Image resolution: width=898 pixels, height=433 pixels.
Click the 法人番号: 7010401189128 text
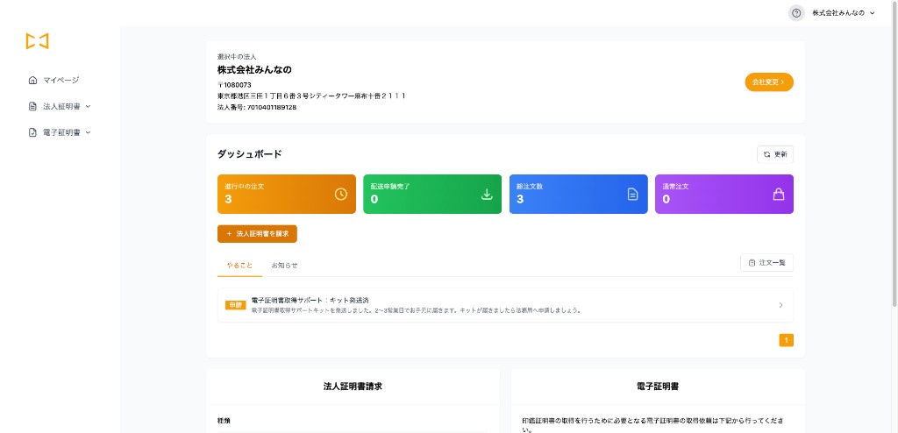tap(257, 107)
